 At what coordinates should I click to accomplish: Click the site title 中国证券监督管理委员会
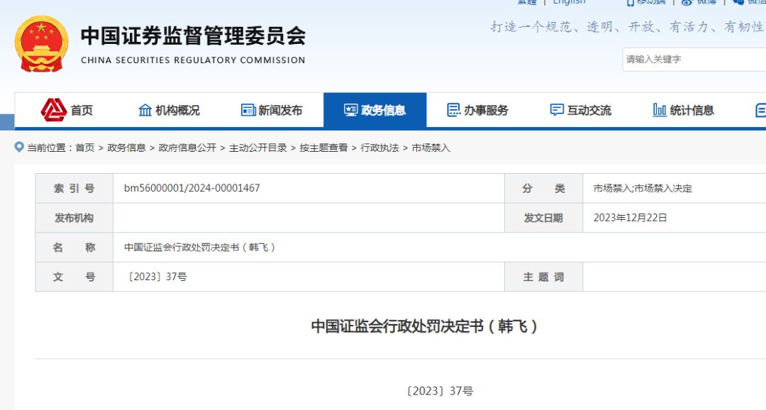click(193, 35)
